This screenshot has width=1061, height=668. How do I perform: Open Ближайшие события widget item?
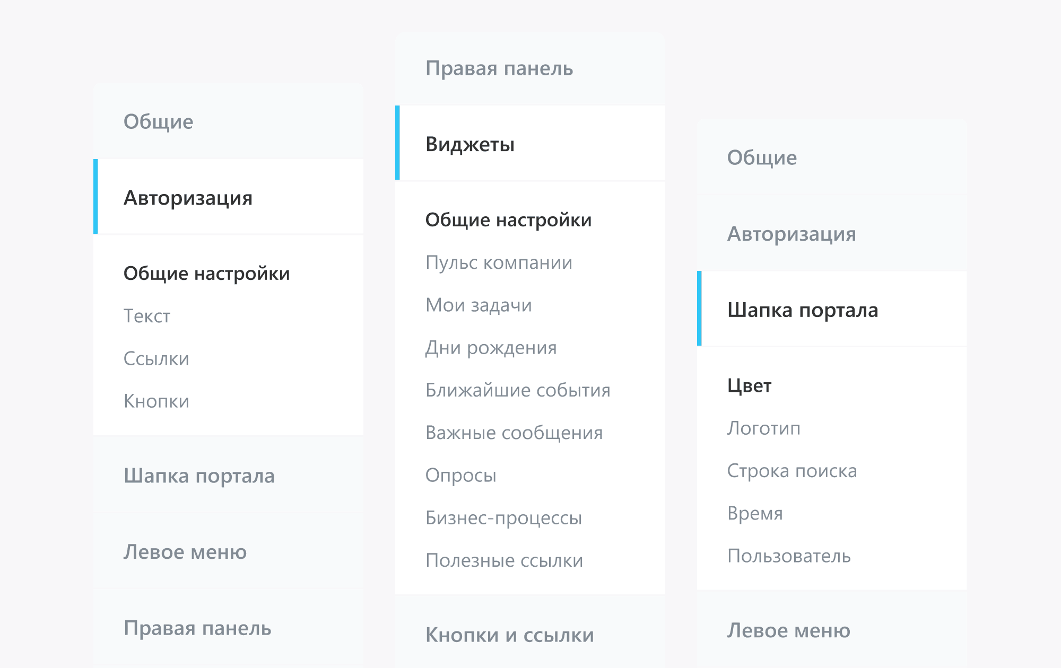[x=518, y=390]
